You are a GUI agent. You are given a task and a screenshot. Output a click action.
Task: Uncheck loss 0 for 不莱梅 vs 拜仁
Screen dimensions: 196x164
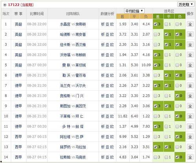click(x=177, y=116)
